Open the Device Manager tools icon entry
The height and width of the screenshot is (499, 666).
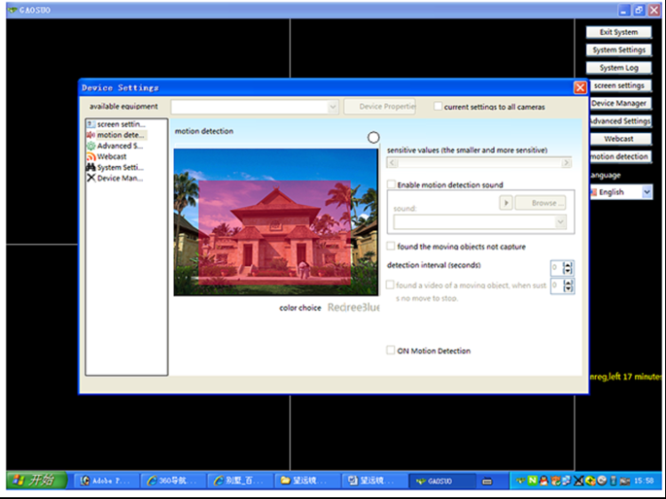[x=91, y=178]
